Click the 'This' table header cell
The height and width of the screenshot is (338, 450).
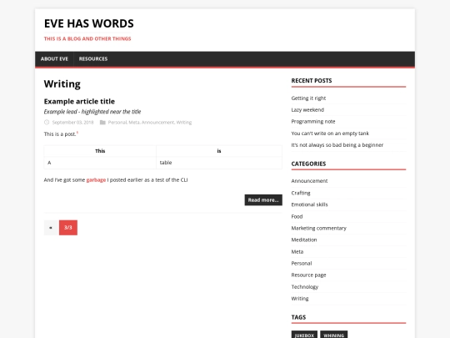[x=100, y=151]
